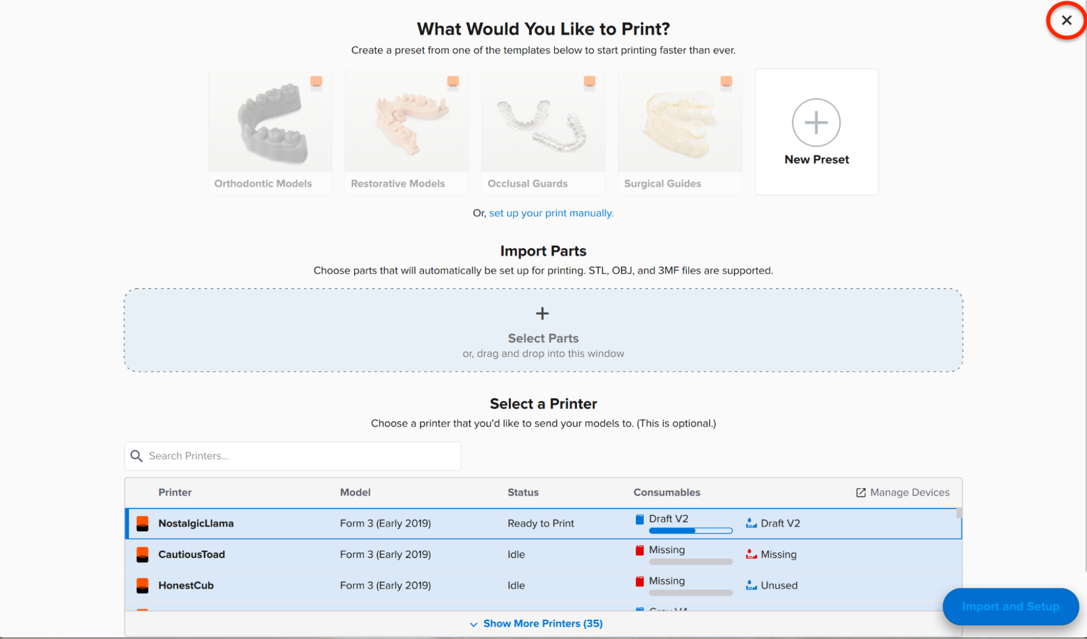
Task: Open the Surgical Guides template
Action: [679, 131]
